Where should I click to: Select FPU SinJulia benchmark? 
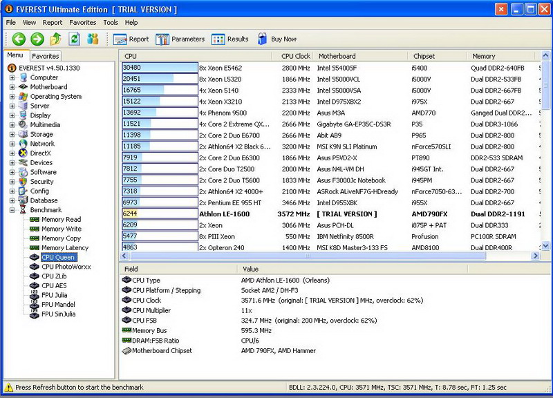pyautogui.click(x=58, y=314)
